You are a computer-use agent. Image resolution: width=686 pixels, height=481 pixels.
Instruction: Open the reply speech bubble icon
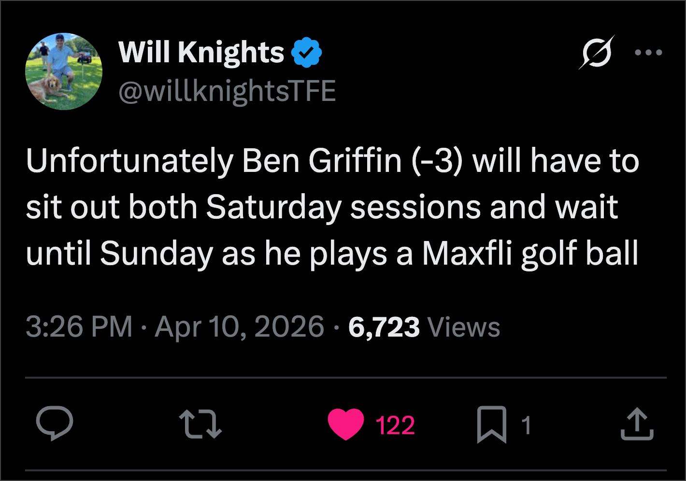point(55,424)
